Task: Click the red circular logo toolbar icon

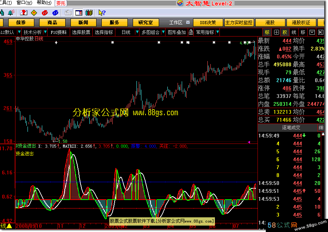Action: point(44,13)
